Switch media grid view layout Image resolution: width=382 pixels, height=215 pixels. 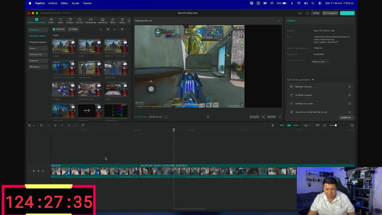(x=108, y=29)
